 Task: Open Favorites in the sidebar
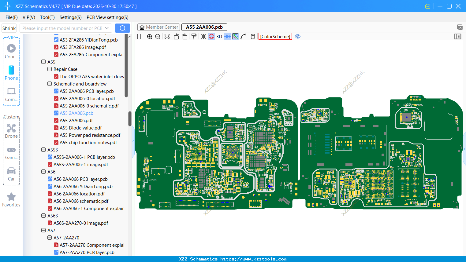point(11,200)
